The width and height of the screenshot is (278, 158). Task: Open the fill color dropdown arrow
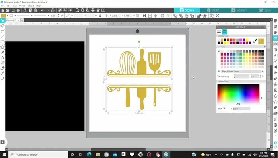coord(8,16)
